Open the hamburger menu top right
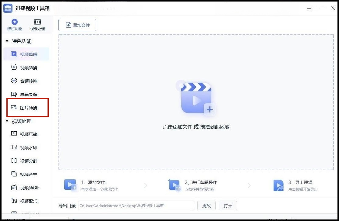 [x=309, y=8]
